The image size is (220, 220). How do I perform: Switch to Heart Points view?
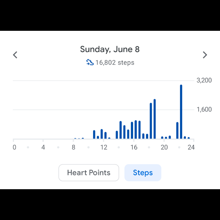click(x=89, y=173)
